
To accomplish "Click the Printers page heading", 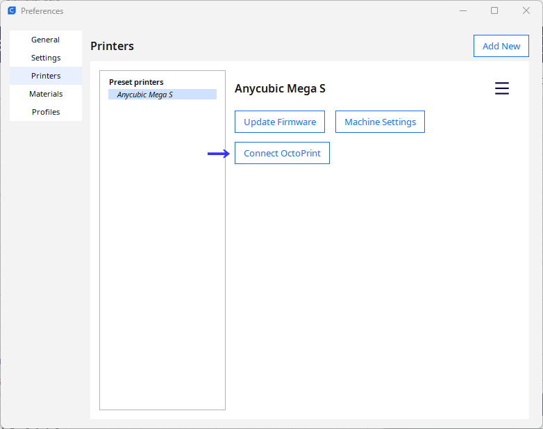I will pos(112,46).
